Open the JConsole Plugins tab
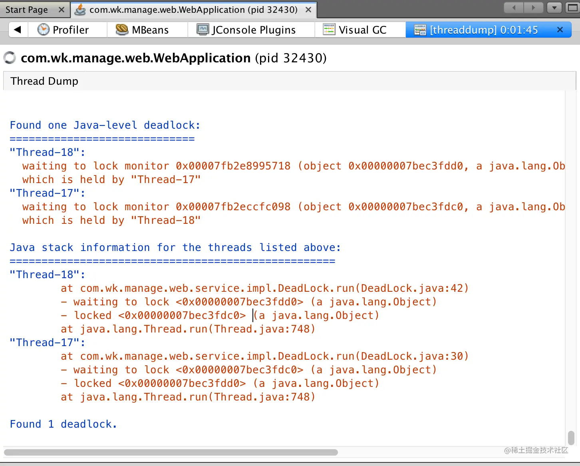 pos(251,30)
